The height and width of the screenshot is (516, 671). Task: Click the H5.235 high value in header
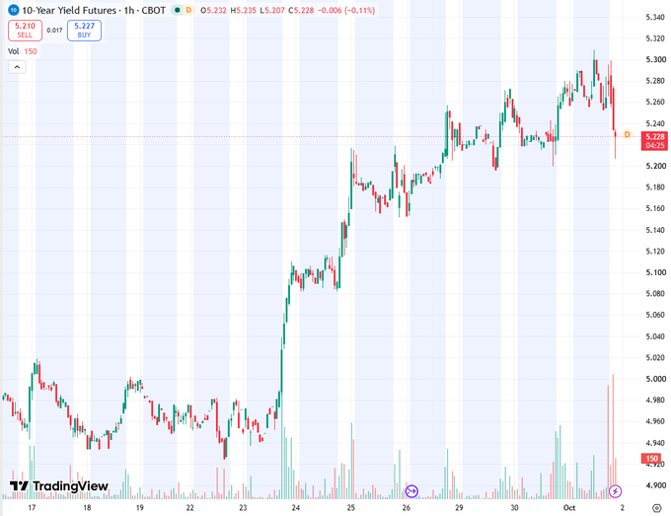(x=243, y=10)
